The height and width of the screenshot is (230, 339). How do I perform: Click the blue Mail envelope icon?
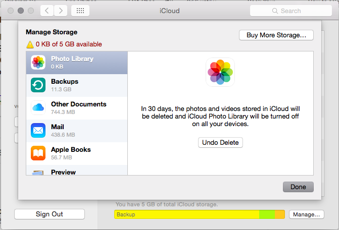(38, 130)
